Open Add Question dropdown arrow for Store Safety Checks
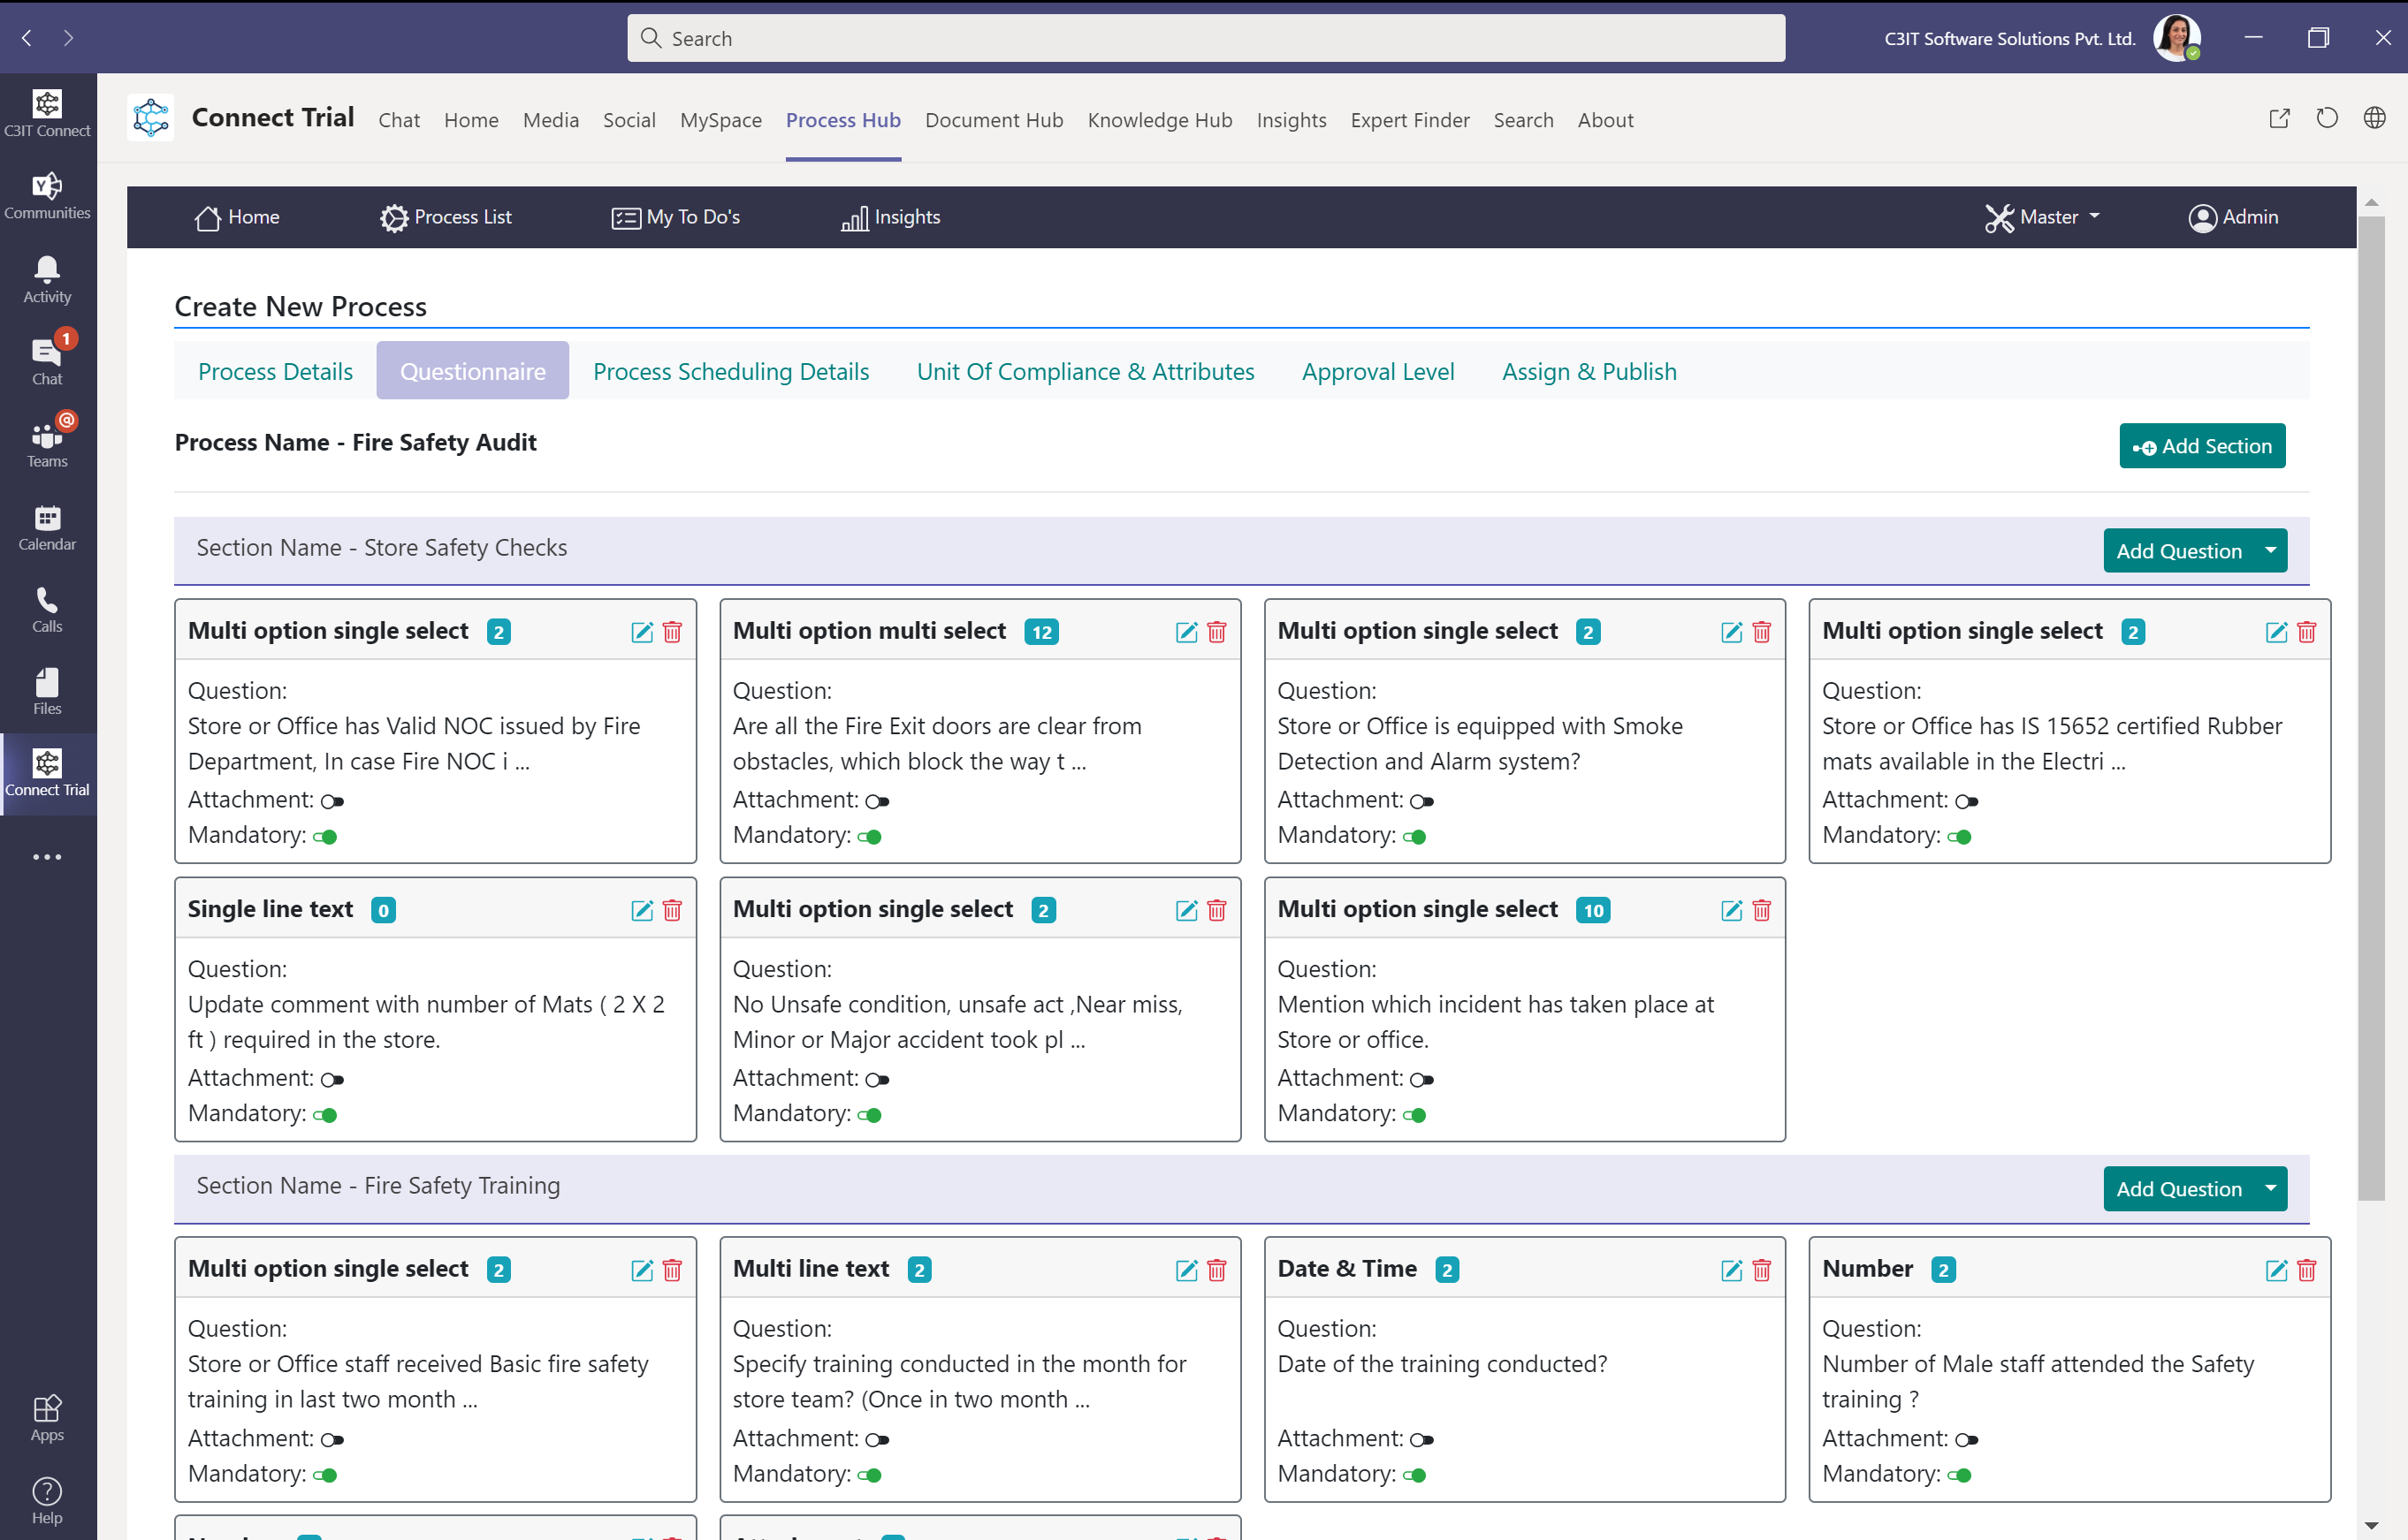This screenshot has width=2408, height=1540. click(2270, 550)
